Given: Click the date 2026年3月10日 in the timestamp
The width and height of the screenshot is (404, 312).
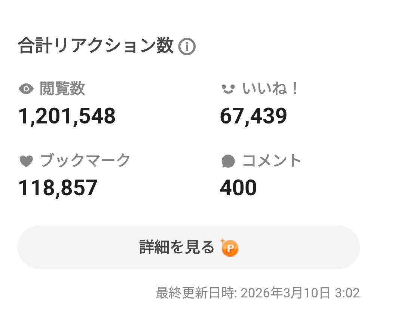Looking at the screenshot, I should pyautogui.click(x=285, y=293).
